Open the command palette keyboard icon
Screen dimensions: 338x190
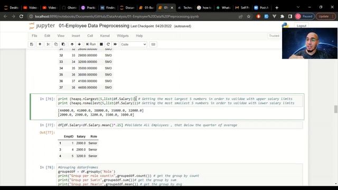pos(153,44)
